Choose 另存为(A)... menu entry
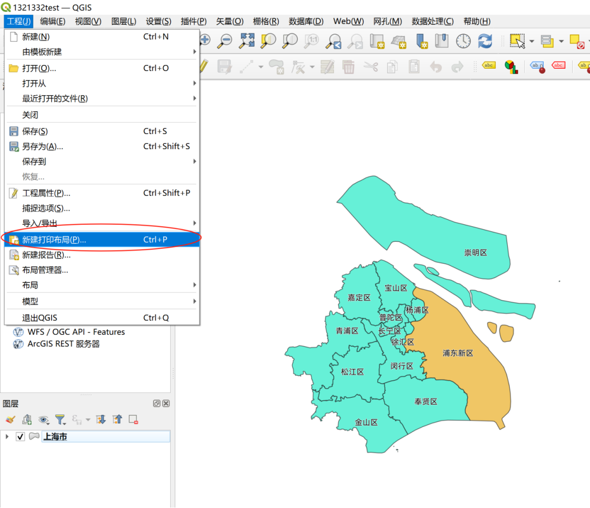Screen dimensions: 590x508 102,146
